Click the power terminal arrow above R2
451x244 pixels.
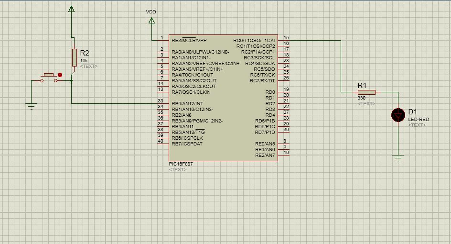71,9
